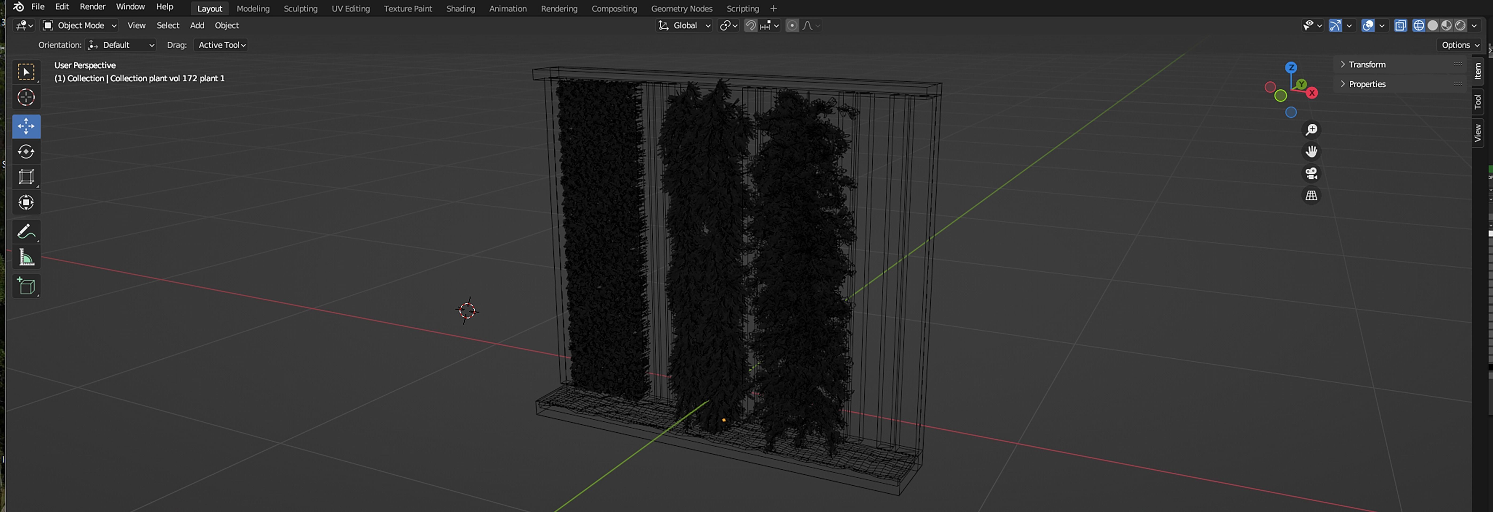Switch to material preview shading

(1446, 25)
